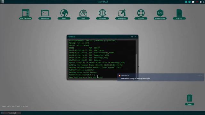Close the Terminal window
Viewport: 205px width, 115px height.
tap(135, 37)
